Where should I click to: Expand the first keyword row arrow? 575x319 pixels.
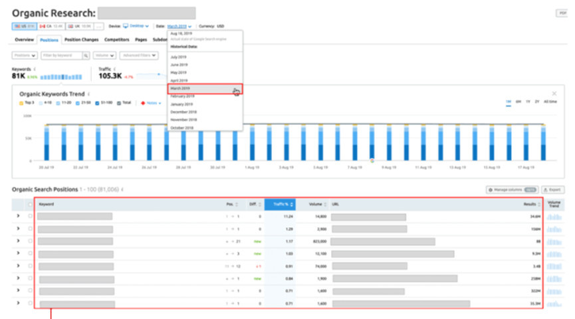(x=18, y=216)
